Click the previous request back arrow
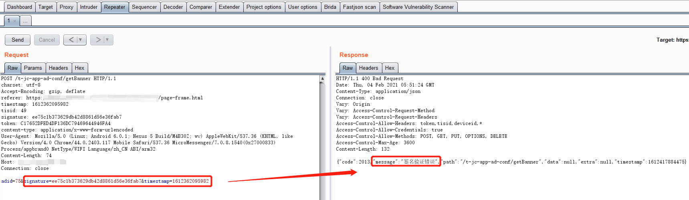This screenshot has width=689, height=200. coord(71,40)
